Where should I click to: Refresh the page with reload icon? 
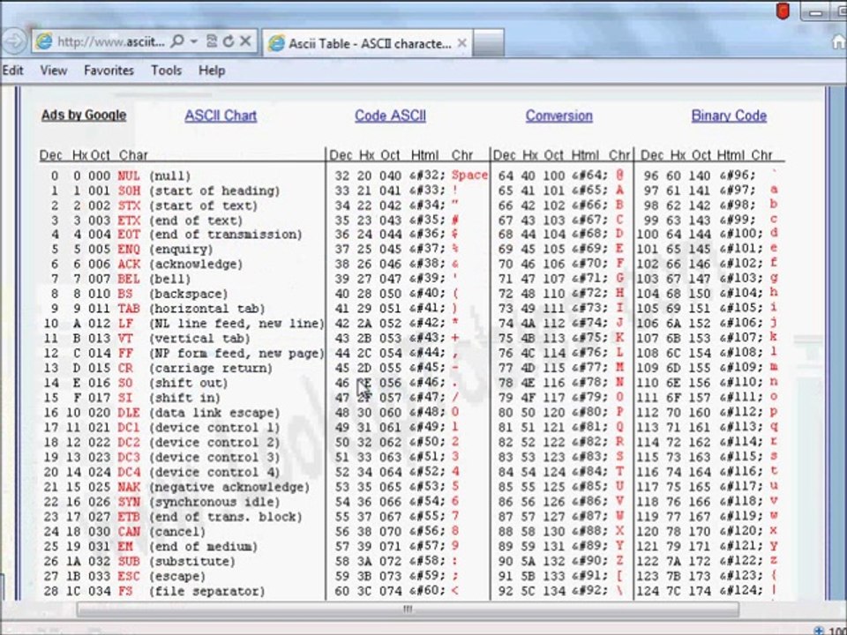click(x=229, y=41)
